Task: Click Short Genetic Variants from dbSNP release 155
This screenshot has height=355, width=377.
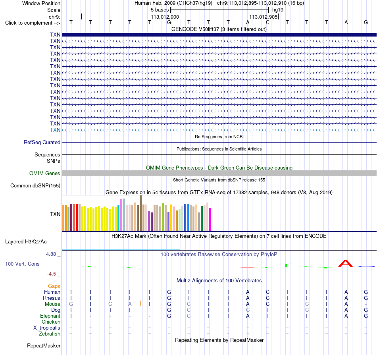Action: (219, 180)
